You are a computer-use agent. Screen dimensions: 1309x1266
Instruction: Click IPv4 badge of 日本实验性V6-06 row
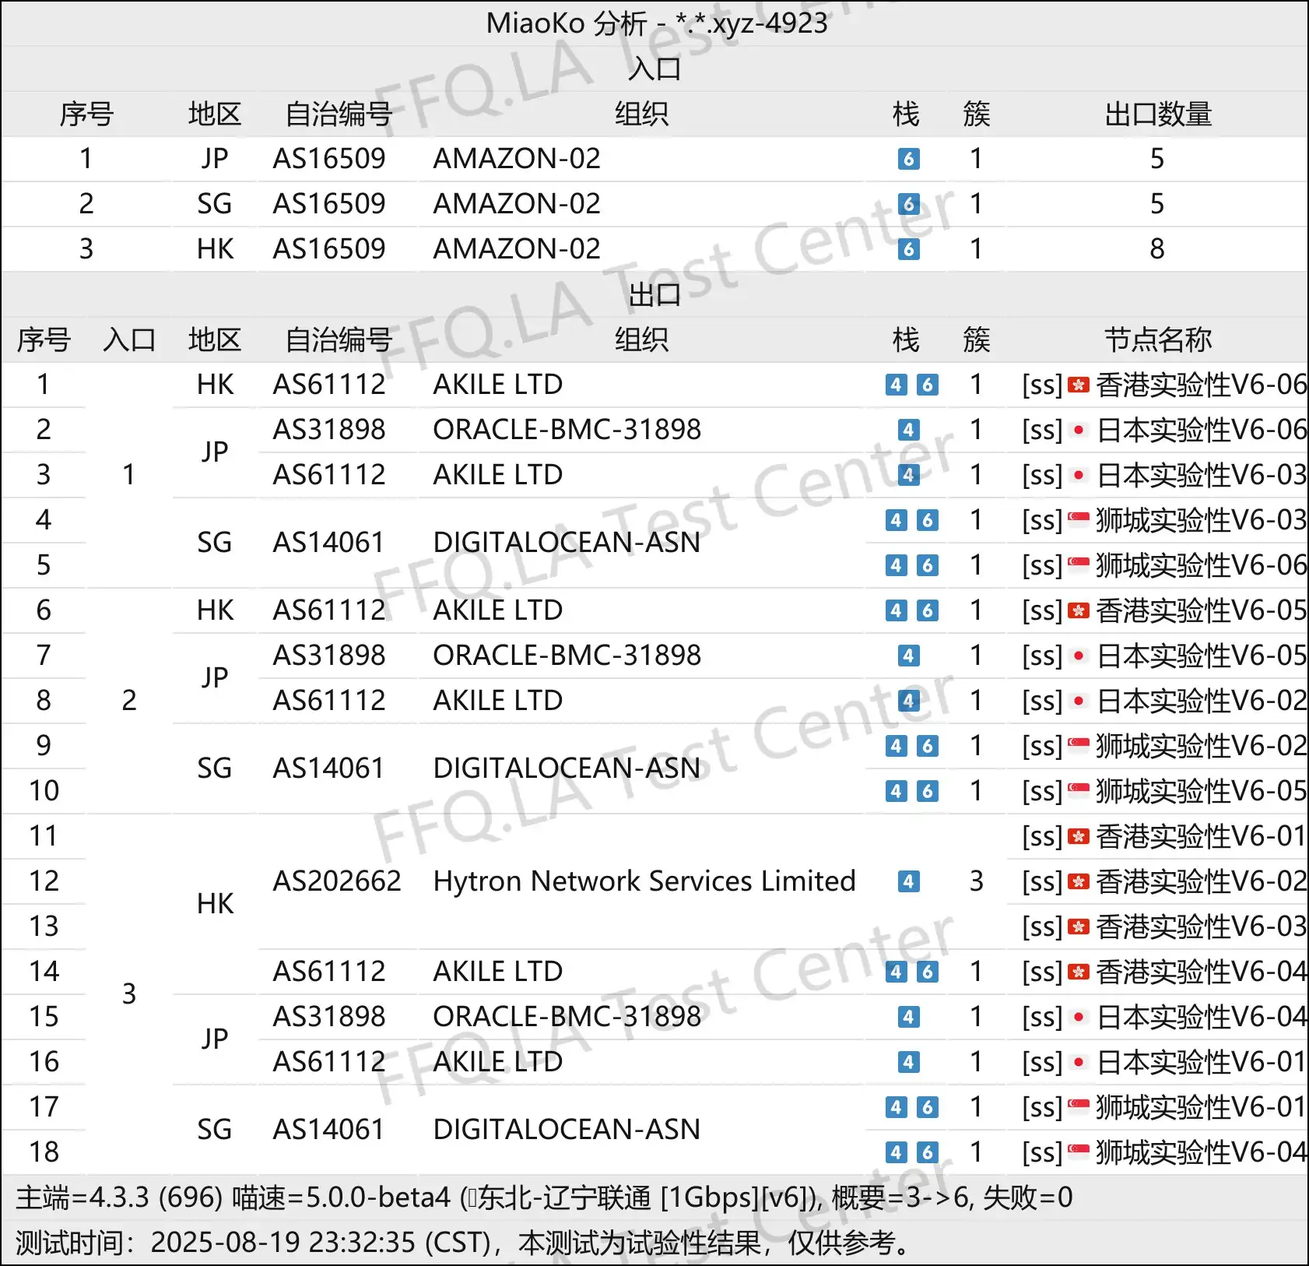pos(908,430)
